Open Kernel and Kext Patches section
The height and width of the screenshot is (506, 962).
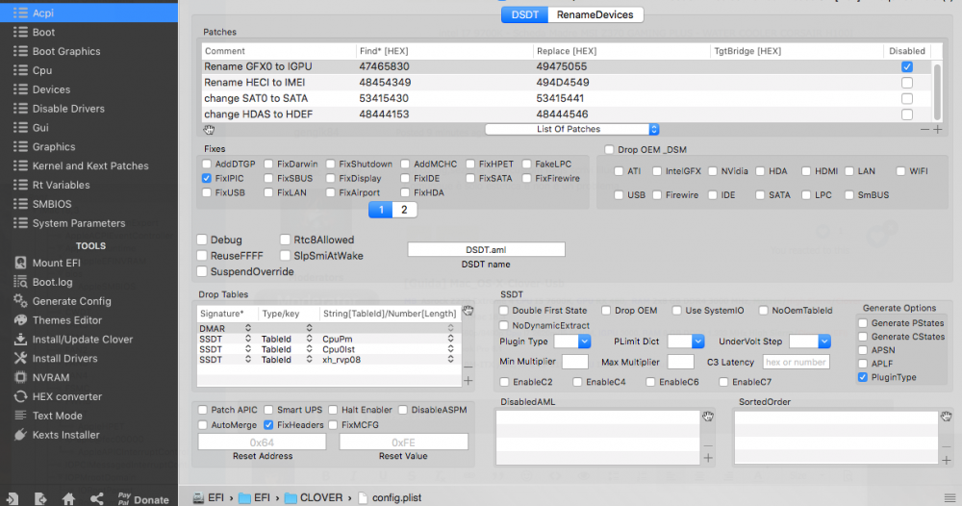click(x=89, y=165)
